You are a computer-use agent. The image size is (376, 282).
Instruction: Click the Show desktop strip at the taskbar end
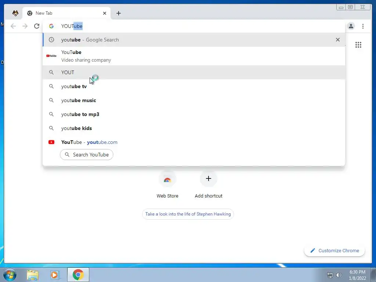point(373,275)
